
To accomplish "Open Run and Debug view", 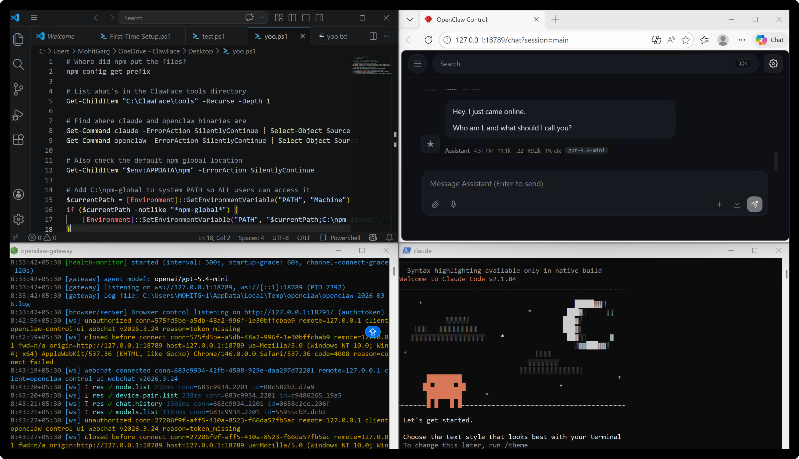I will click(x=18, y=115).
